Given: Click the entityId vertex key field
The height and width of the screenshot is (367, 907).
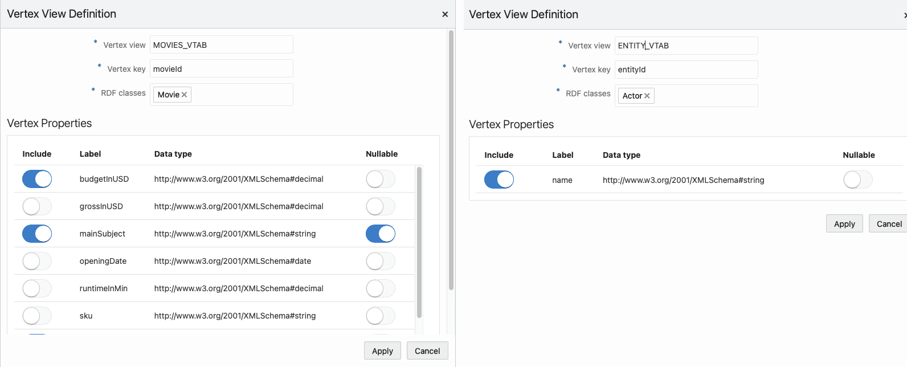Looking at the screenshot, I should coord(686,70).
